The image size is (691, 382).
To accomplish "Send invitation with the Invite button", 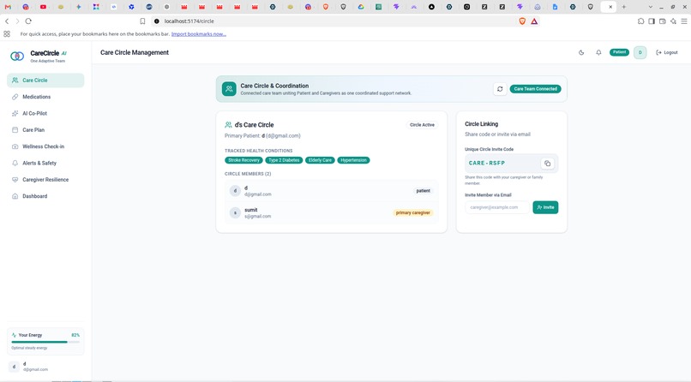I will point(545,207).
